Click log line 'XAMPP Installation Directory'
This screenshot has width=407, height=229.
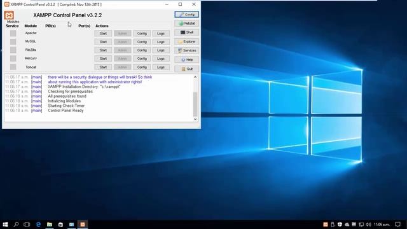click(84, 87)
